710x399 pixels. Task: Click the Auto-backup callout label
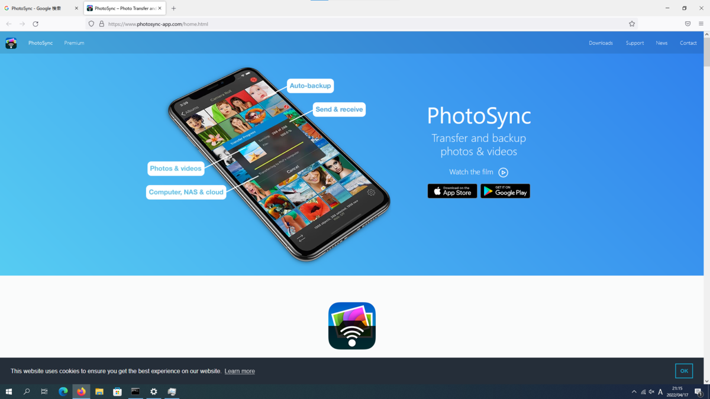click(310, 86)
